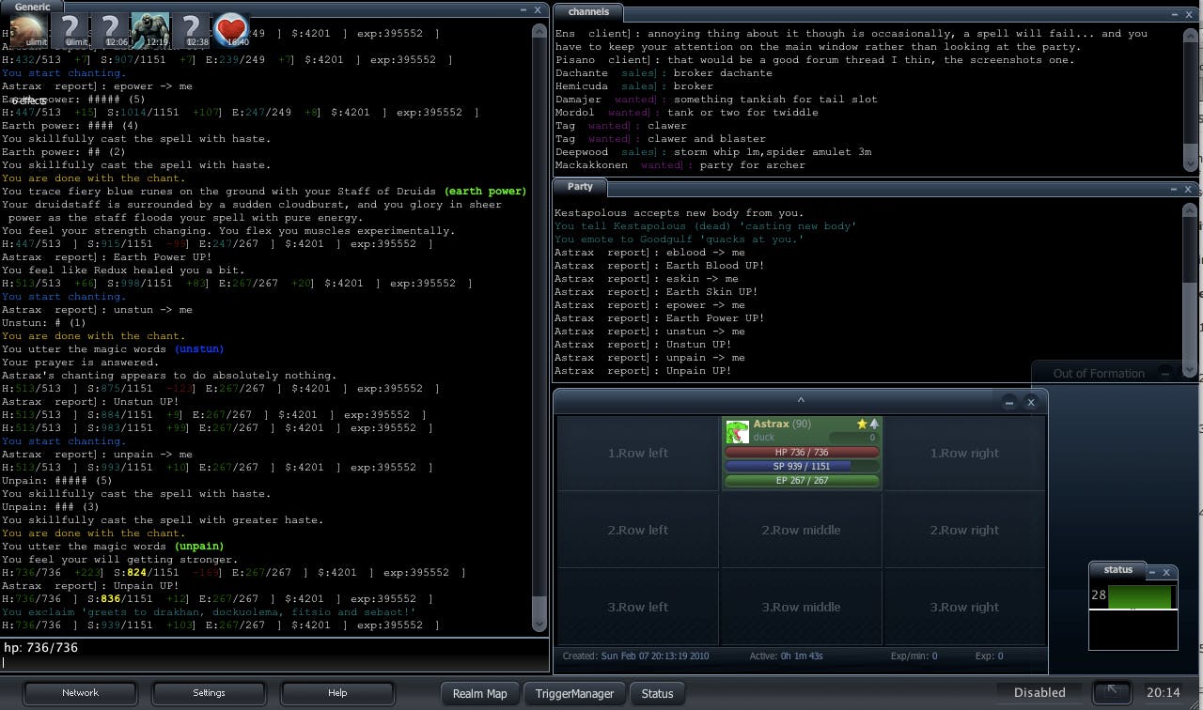Open the Help button

[x=337, y=693]
